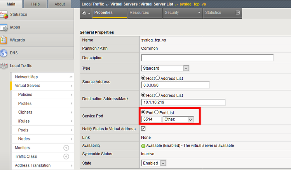The height and width of the screenshot is (170, 291).
Task: Select Address List radio for Source Address
Action: click(x=158, y=78)
